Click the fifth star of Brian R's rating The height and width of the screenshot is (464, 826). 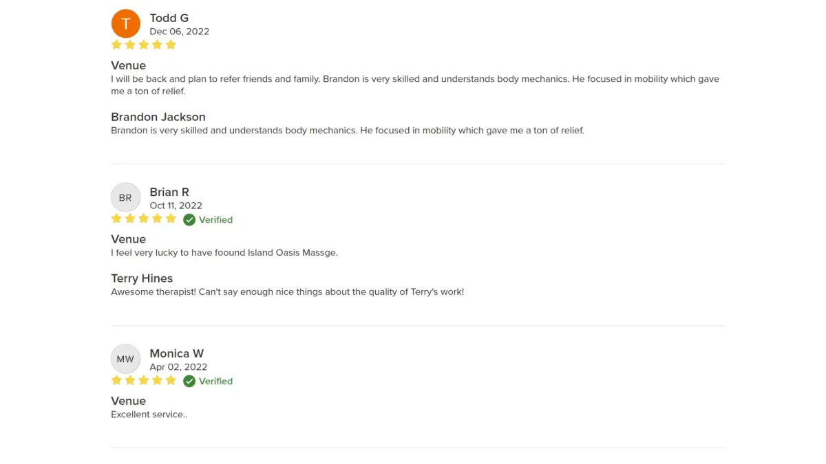coord(171,219)
